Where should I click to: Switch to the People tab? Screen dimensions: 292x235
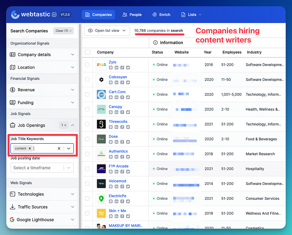coord(132,15)
